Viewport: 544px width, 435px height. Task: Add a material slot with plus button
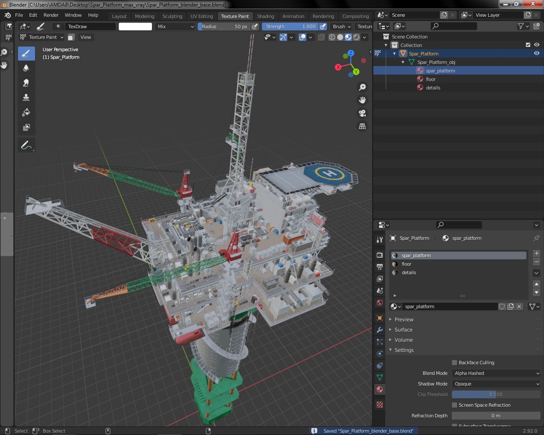536,253
